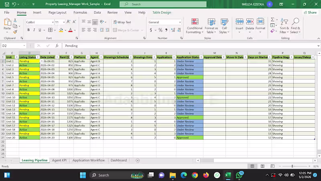The height and width of the screenshot is (181, 321).
Task: Decrease the cell indent
Action: (102, 30)
